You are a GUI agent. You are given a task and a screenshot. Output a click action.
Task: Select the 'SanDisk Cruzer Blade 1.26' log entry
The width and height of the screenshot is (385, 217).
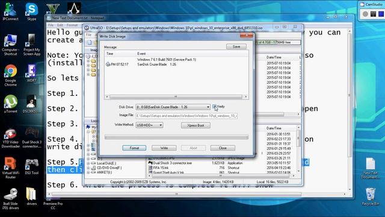156,64
